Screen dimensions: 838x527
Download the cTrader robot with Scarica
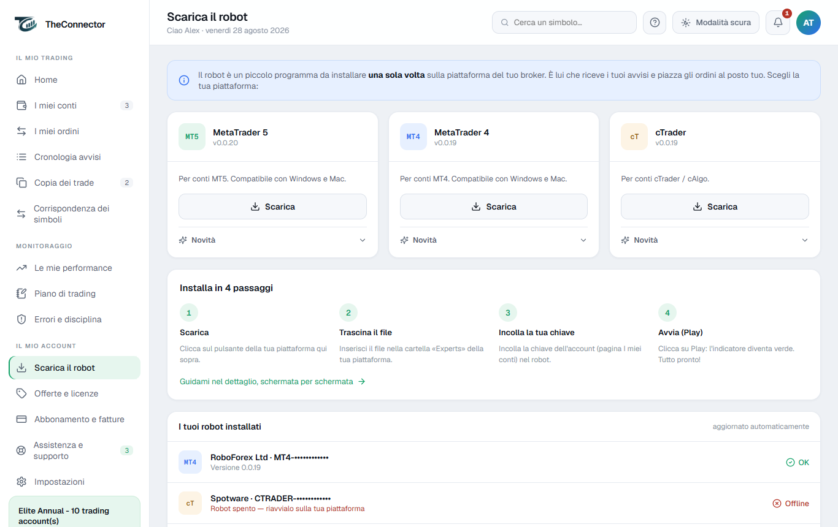pyautogui.click(x=715, y=207)
